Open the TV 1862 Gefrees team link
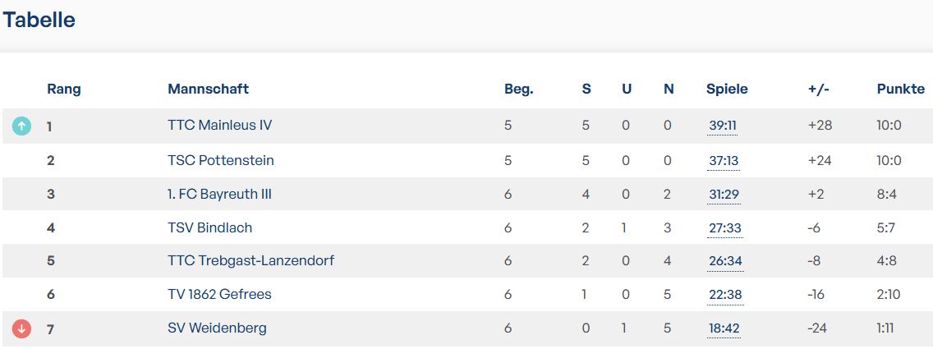Screen dimensions: 933x349 click(219, 294)
